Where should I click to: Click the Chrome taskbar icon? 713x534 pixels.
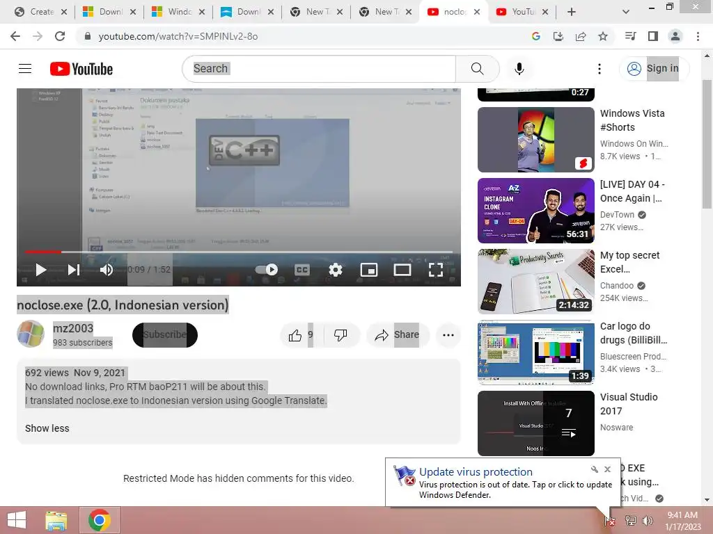[x=100, y=520]
